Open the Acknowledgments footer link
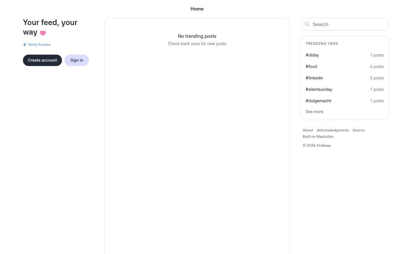 [333, 130]
